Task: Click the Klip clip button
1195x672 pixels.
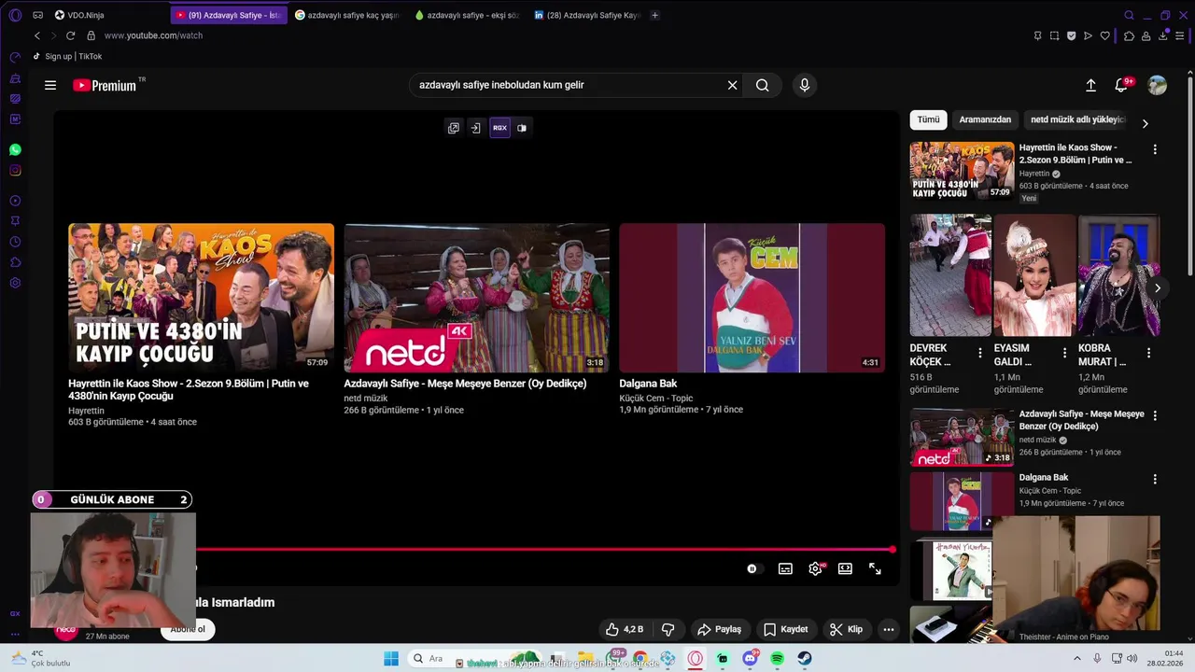Action: (x=846, y=629)
